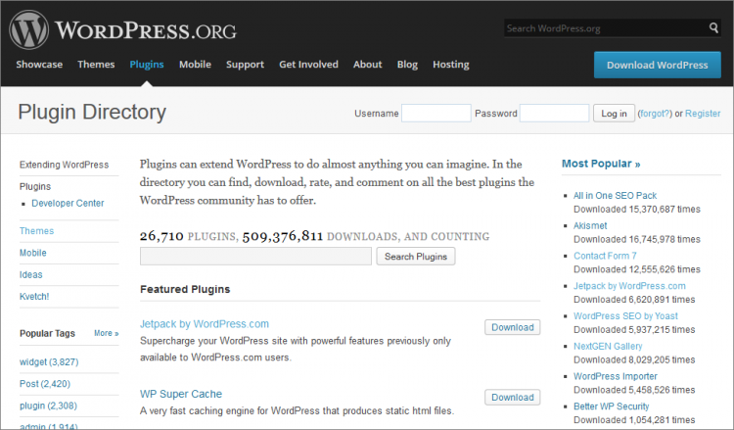Click the Username input field
The height and width of the screenshot is (430, 734).
(436, 114)
